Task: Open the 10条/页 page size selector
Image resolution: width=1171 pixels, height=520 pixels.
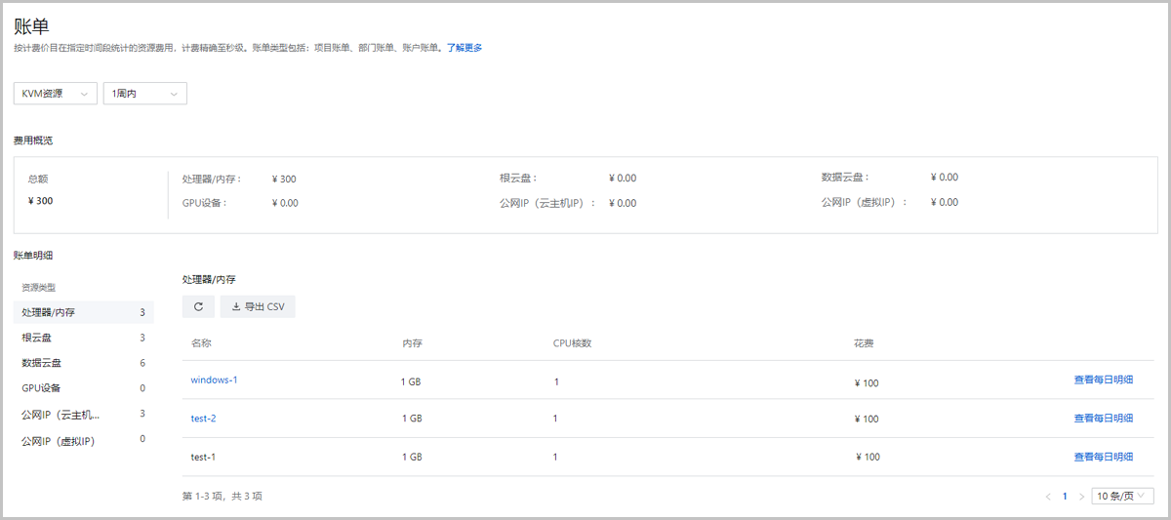Action: [x=1122, y=496]
